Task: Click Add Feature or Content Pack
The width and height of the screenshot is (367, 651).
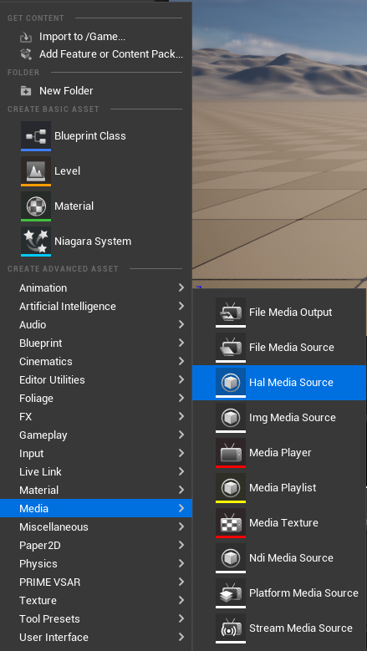Action: (111, 54)
